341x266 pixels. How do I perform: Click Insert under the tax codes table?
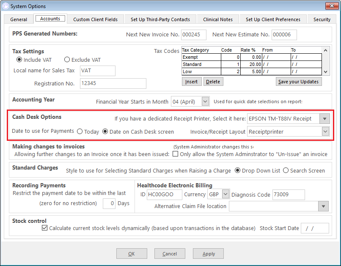click(x=192, y=82)
